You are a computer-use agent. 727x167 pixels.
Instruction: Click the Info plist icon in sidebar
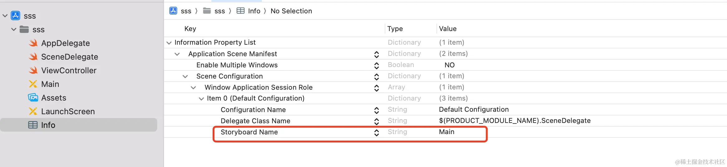tap(33, 125)
